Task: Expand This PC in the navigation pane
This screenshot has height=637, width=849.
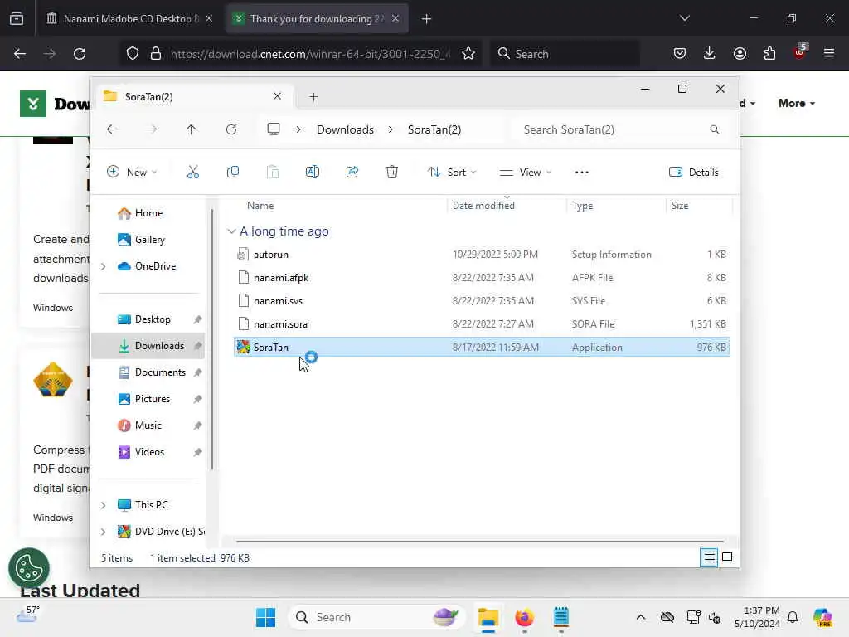Action: pyautogui.click(x=104, y=505)
